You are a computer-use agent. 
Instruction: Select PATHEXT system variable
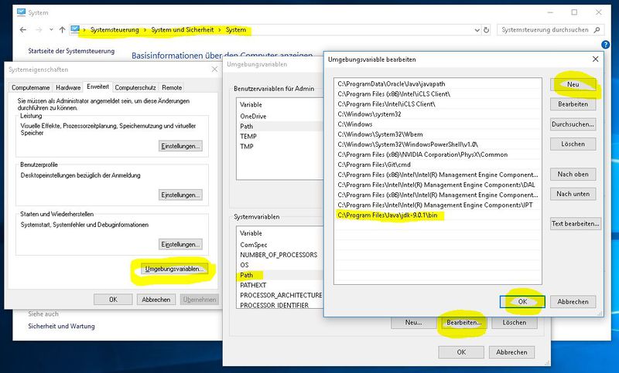(279, 285)
